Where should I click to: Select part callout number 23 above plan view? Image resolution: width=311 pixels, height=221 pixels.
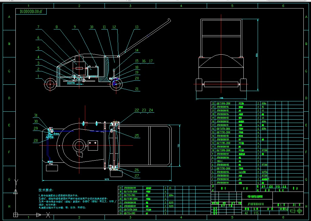pyautogui.click(x=144, y=110)
